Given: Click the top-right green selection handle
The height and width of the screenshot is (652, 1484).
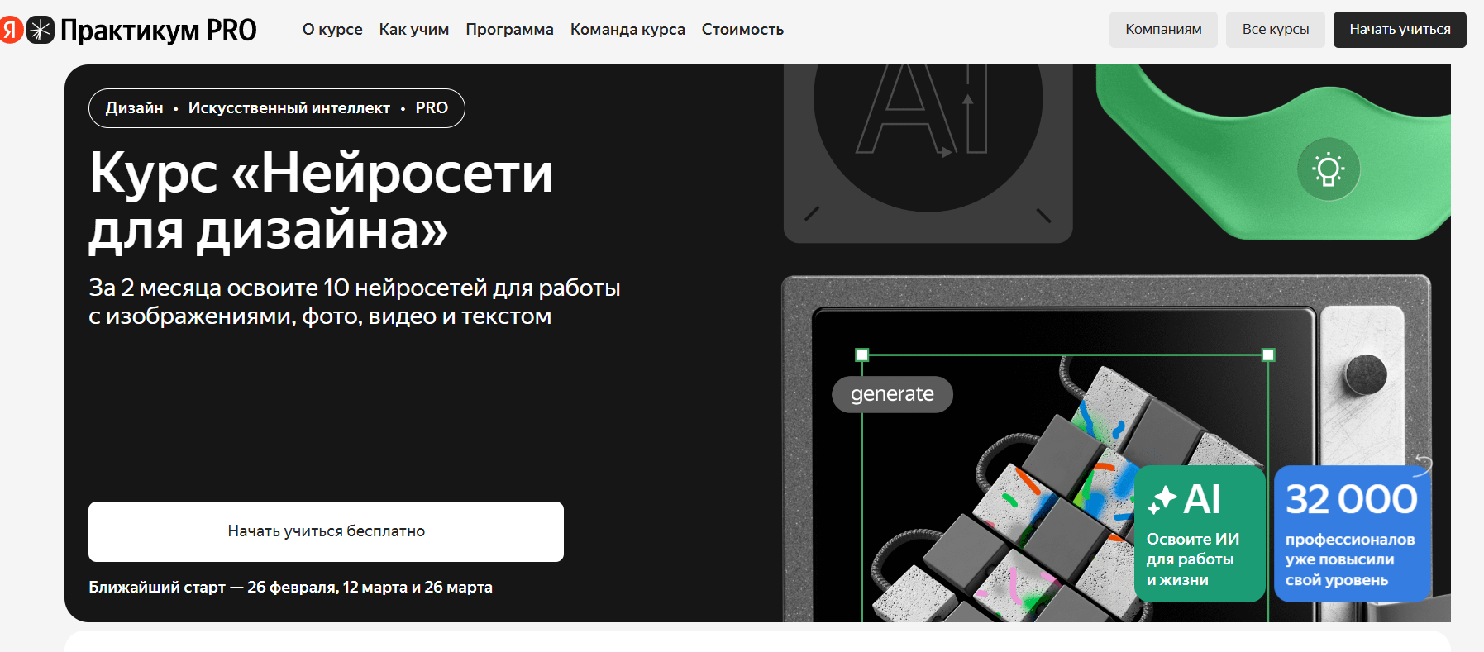Looking at the screenshot, I should pos(1268,355).
